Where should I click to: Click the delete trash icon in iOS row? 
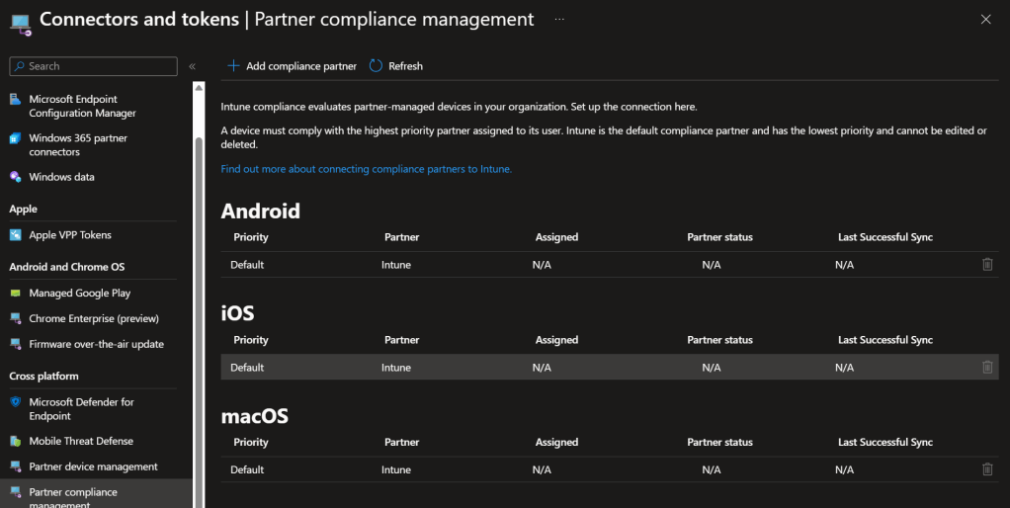[986, 368]
